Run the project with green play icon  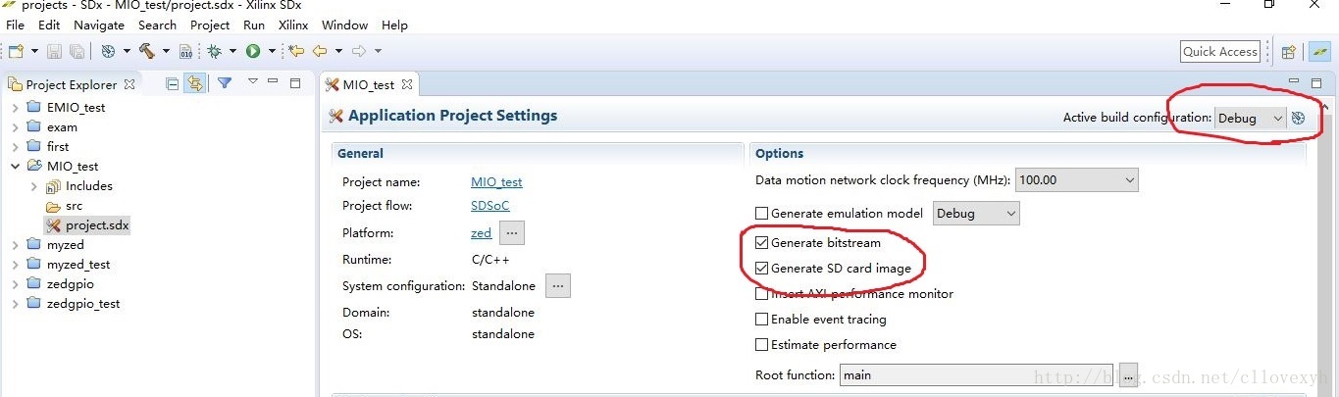(x=253, y=51)
